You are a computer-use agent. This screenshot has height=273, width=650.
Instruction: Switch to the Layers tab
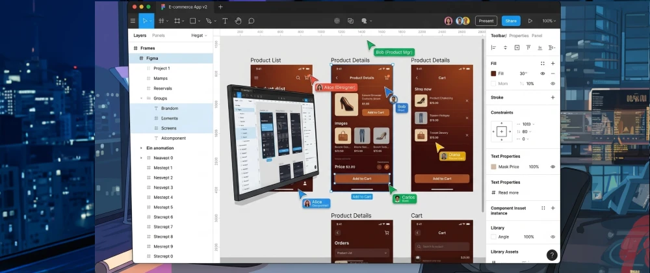[140, 36]
